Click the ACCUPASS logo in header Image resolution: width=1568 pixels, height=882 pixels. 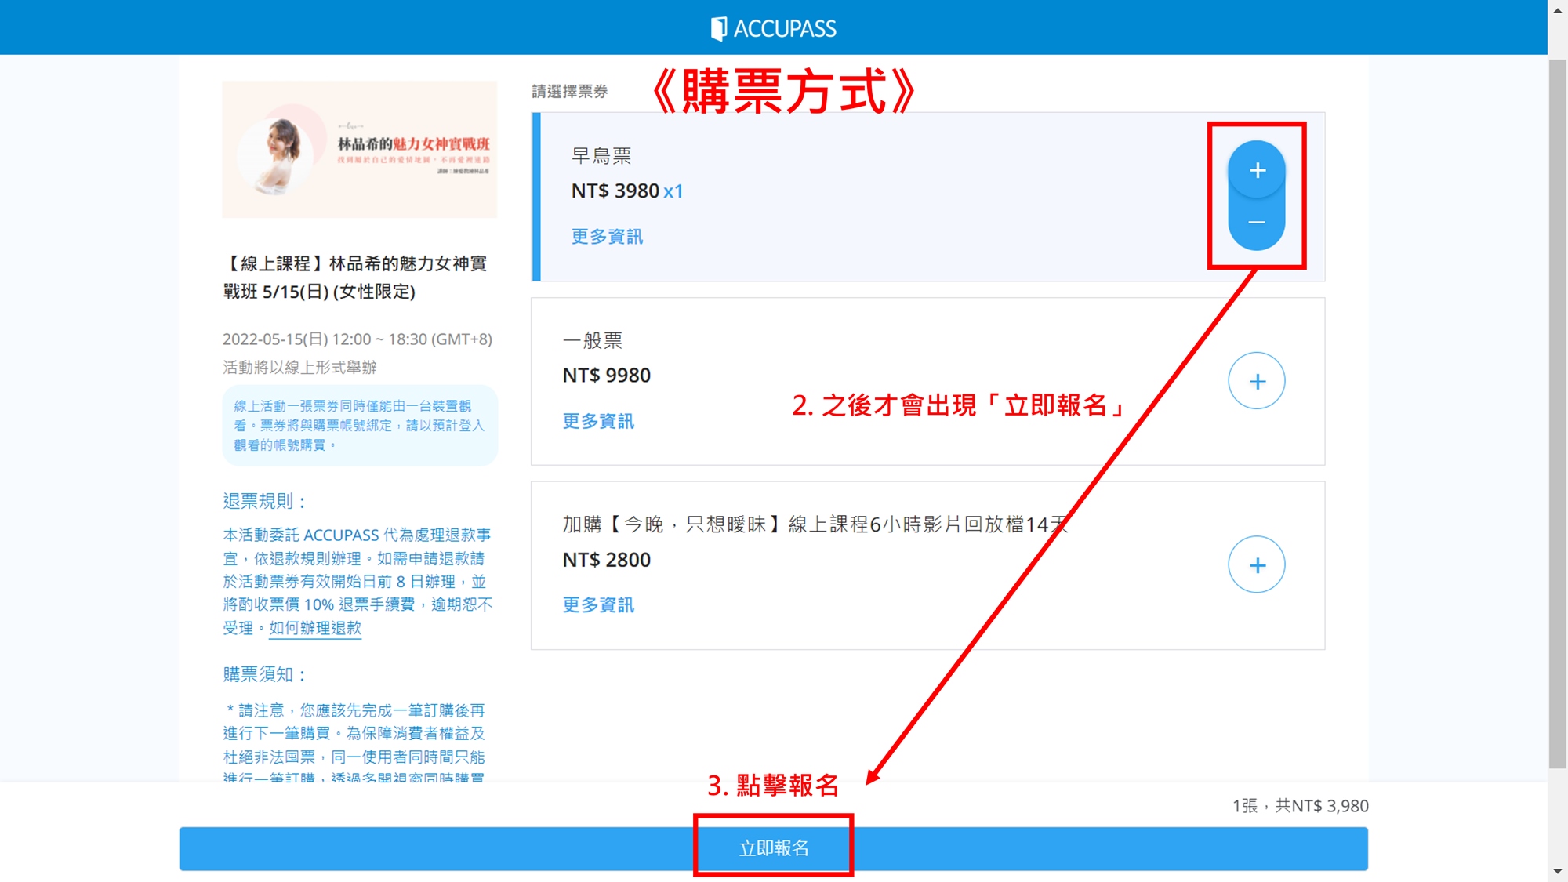[773, 28]
